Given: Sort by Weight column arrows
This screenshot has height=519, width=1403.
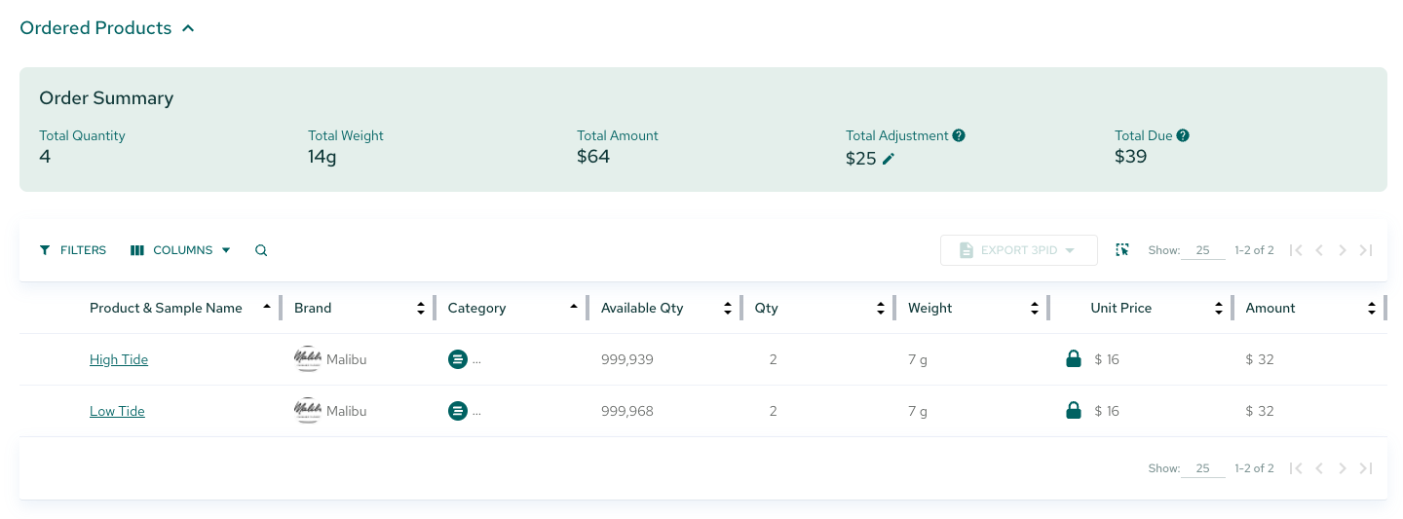Looking at the screenshot, I should coord(1035,308).
